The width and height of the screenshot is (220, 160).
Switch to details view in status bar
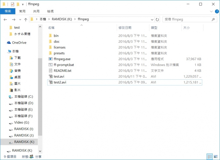pyautogui.click(x=210, y=157)
